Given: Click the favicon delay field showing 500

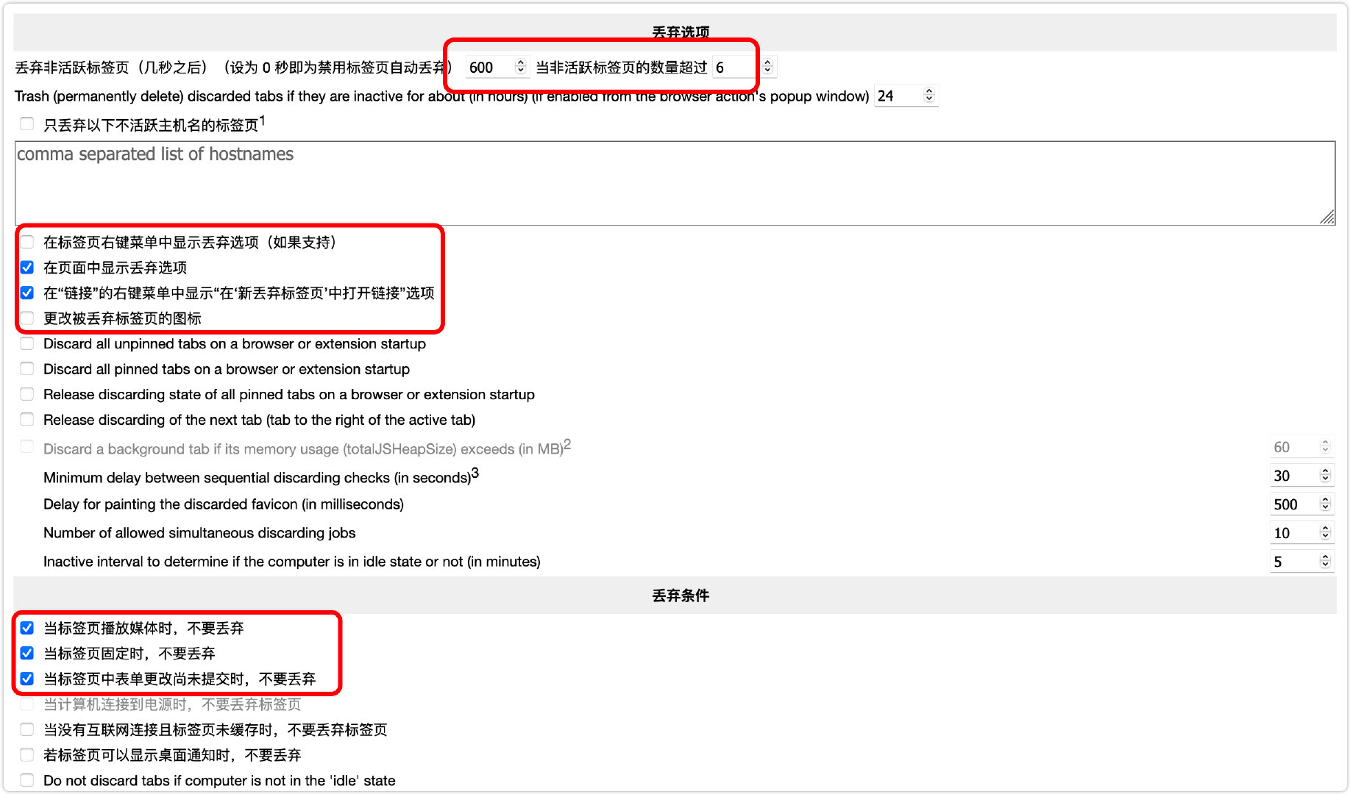Looking at the screenshot, I should click(1301, 504).
